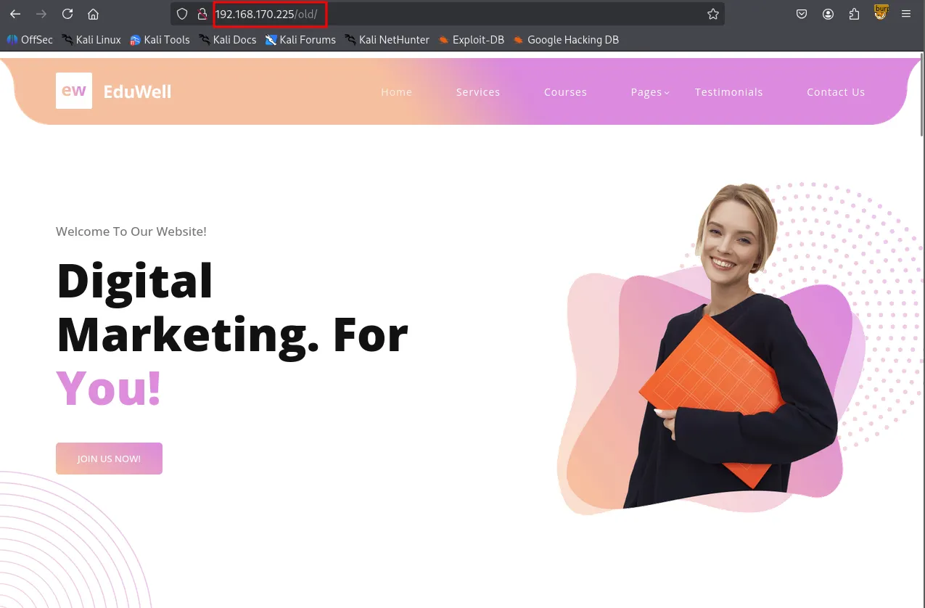
Task: Click the Burp Suite extension icon
Action: pos(881,12)
